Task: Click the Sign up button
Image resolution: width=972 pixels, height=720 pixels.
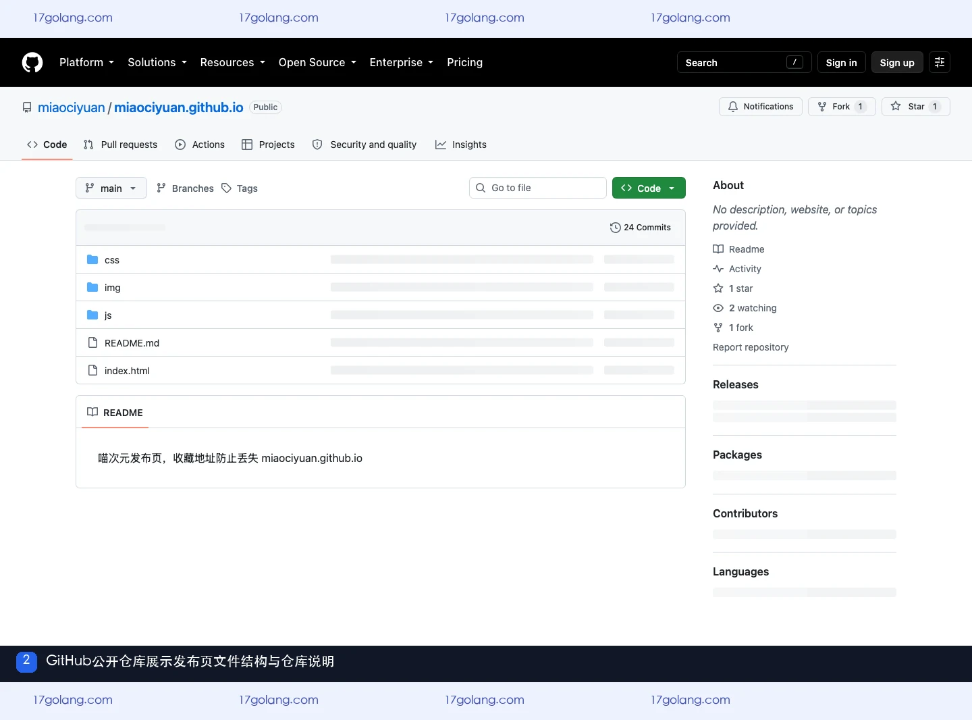Action: (x=897, y=62)
